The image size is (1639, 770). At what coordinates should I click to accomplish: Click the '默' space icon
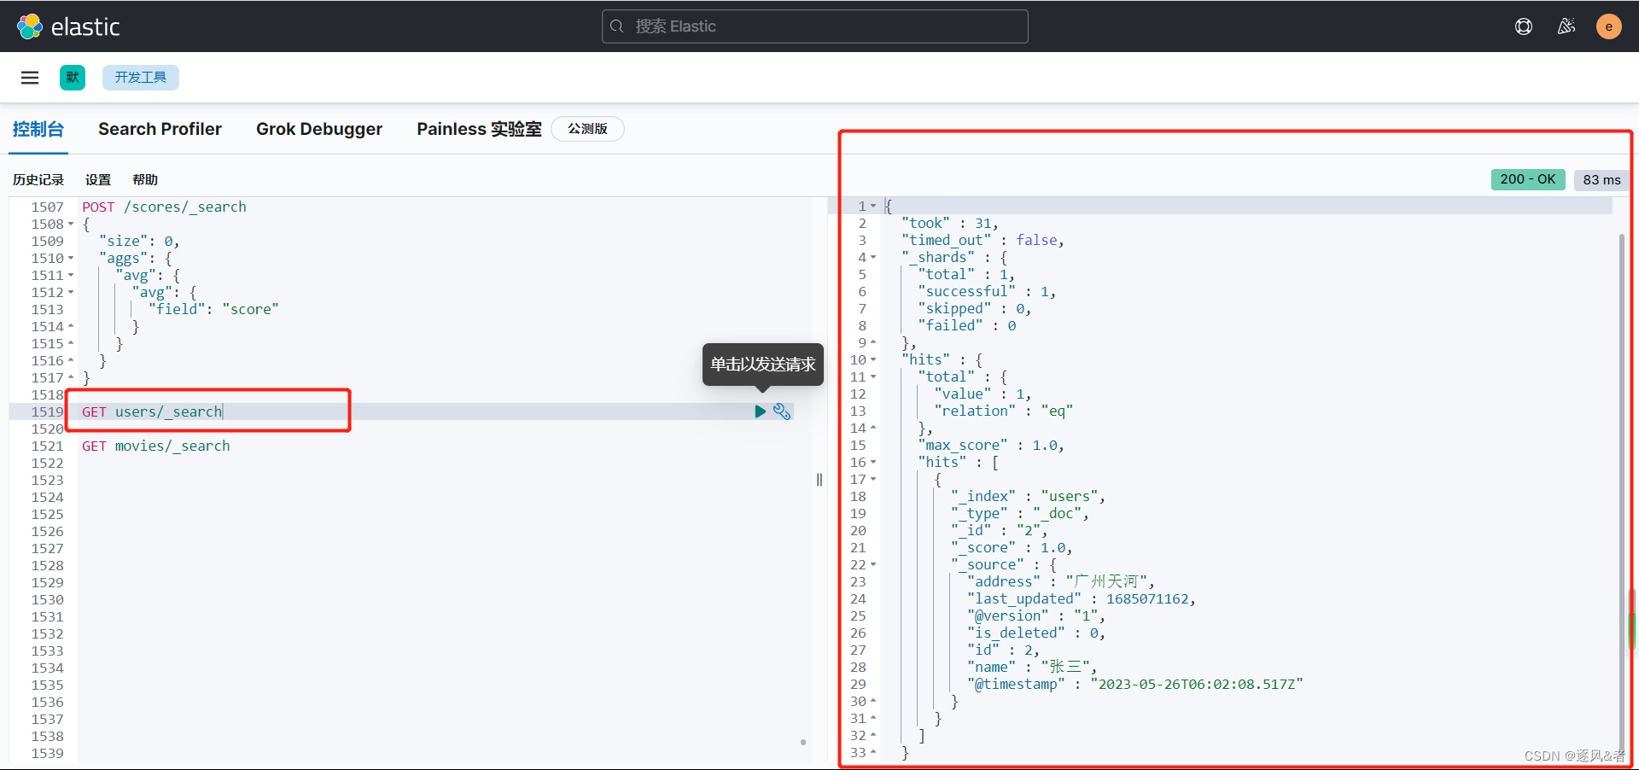click(x=72, y=77)
